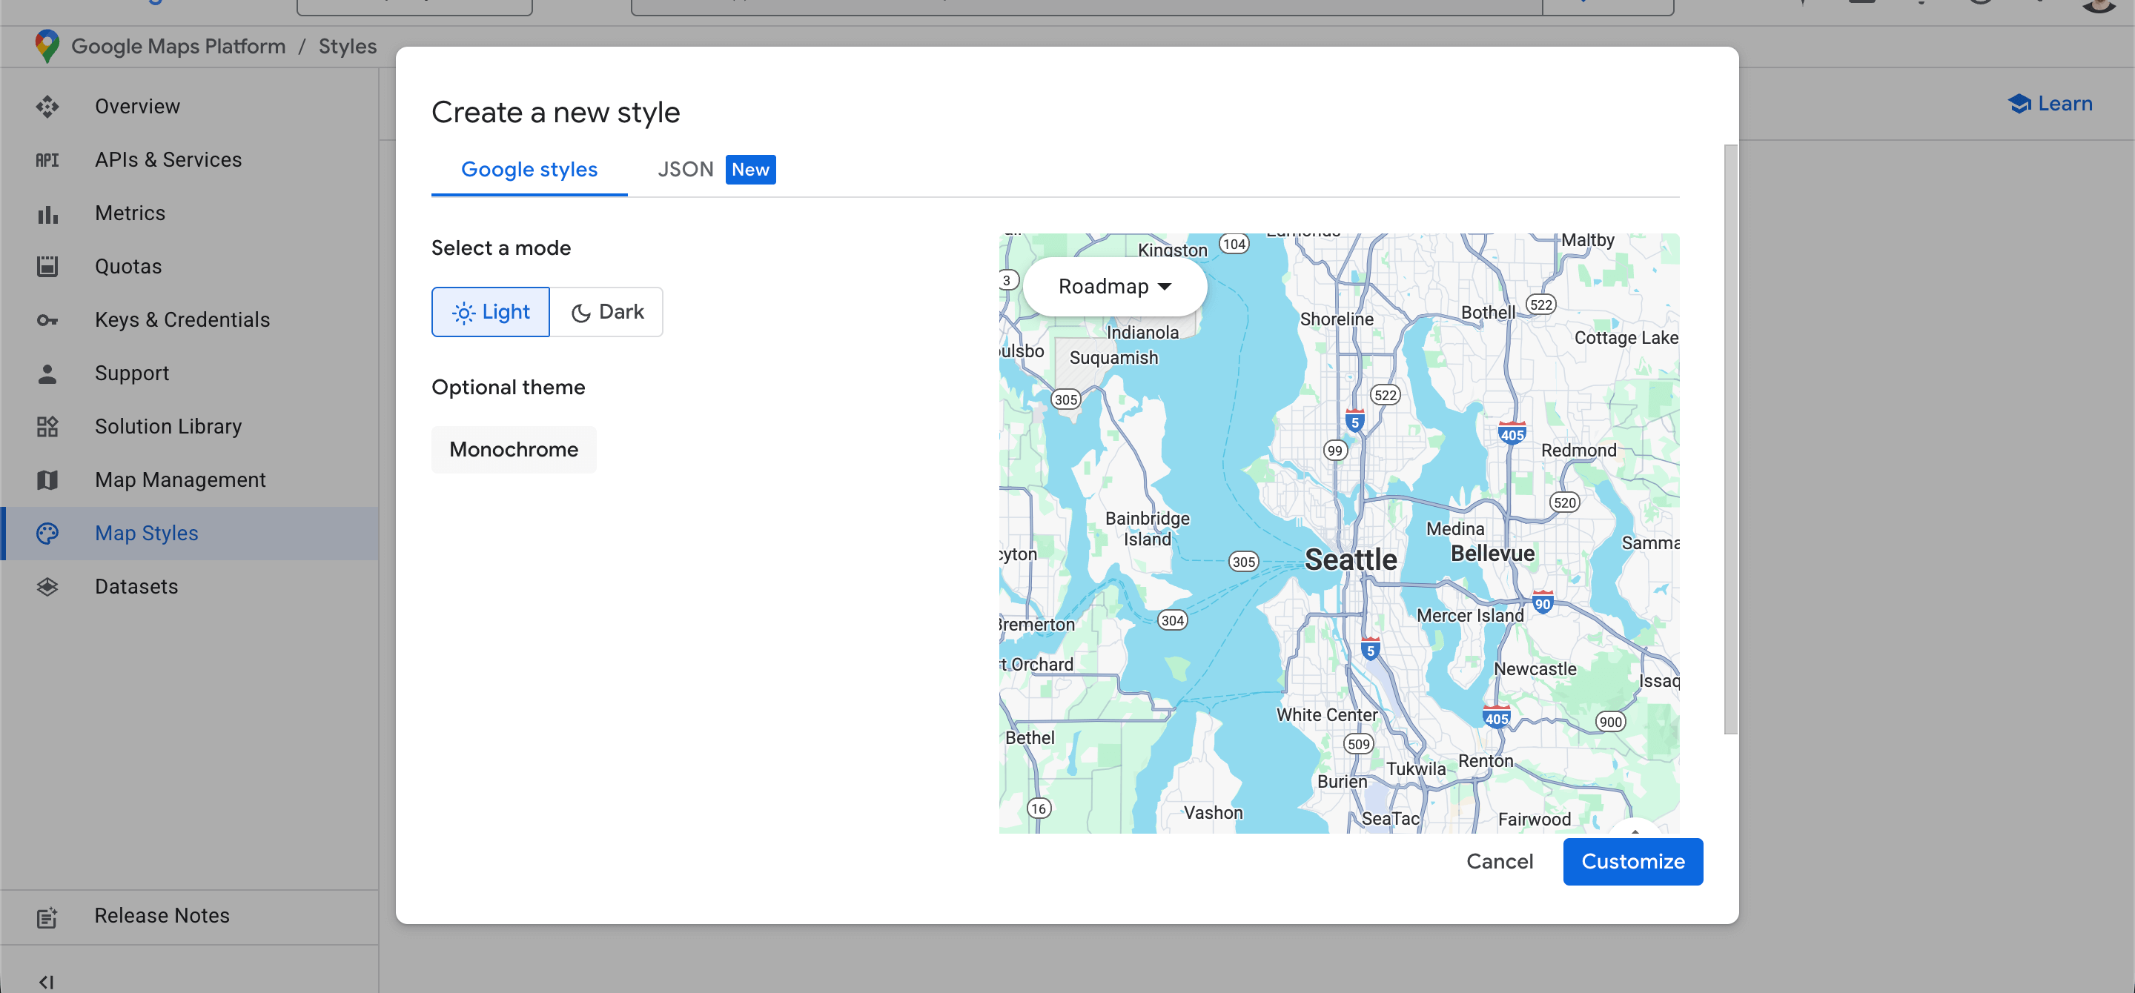The width and height of the screenshot is (2135, 993).
Task: Select the Solution Library icon
Action: click(47, 427)
